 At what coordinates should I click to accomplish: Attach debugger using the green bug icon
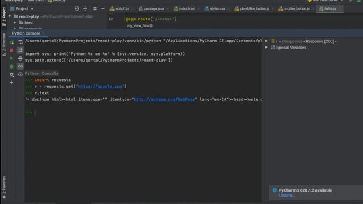click(11, 67)
